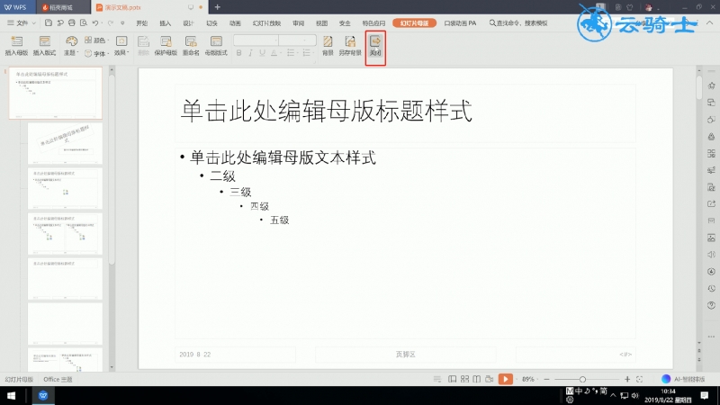This screenshot has width=720, height=405.
Task: Switch to the 审阅 (Review) tab
Action: (299, 23)
